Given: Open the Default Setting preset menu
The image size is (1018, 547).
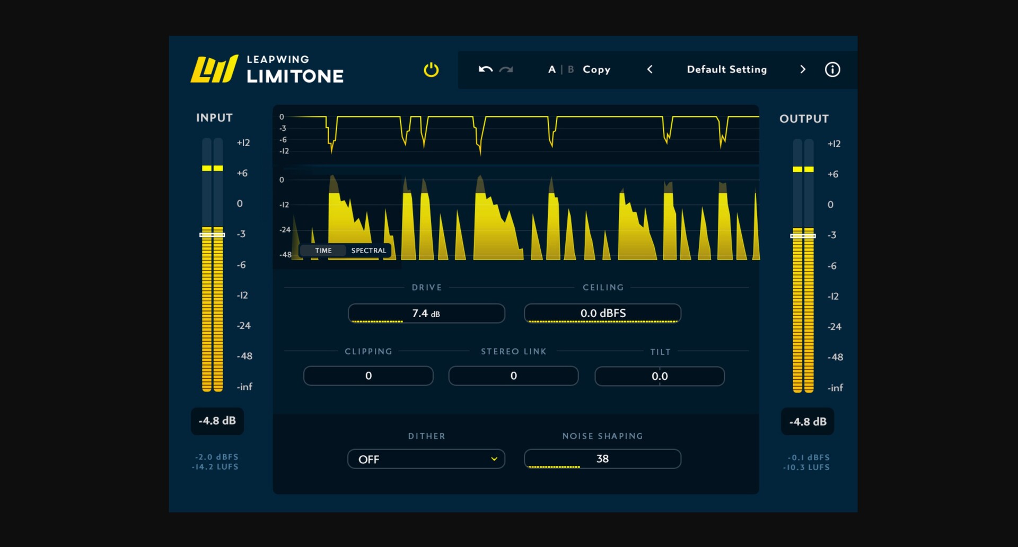Looking at the screenshot, I should pos(726,69).
